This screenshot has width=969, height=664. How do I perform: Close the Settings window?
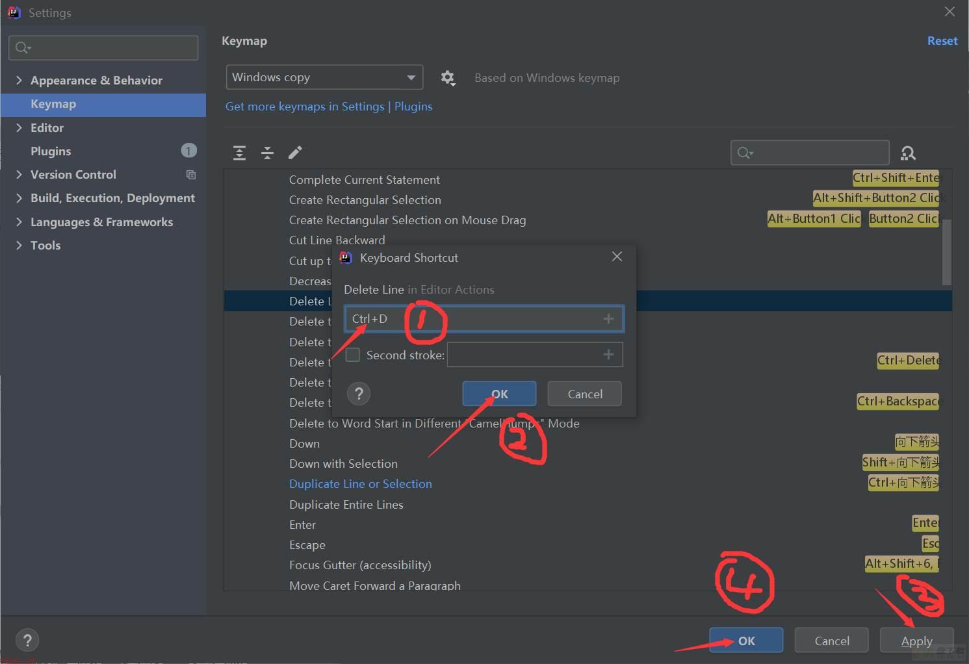pyautogui.click(x=950, y=12)
